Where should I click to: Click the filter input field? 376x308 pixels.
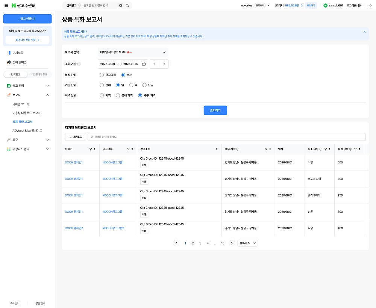tap(227, 137)
